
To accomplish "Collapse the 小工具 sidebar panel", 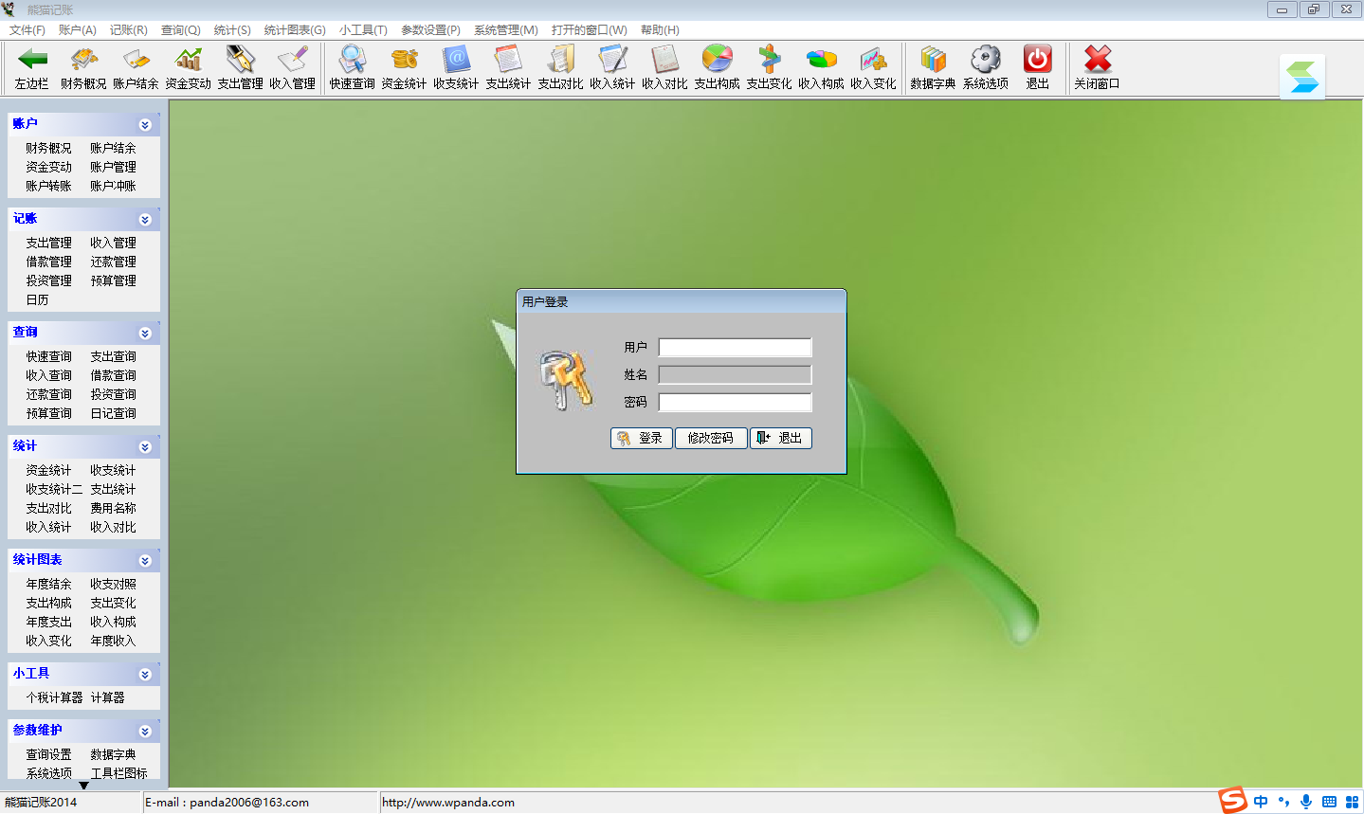I will (x=145, y=675).
